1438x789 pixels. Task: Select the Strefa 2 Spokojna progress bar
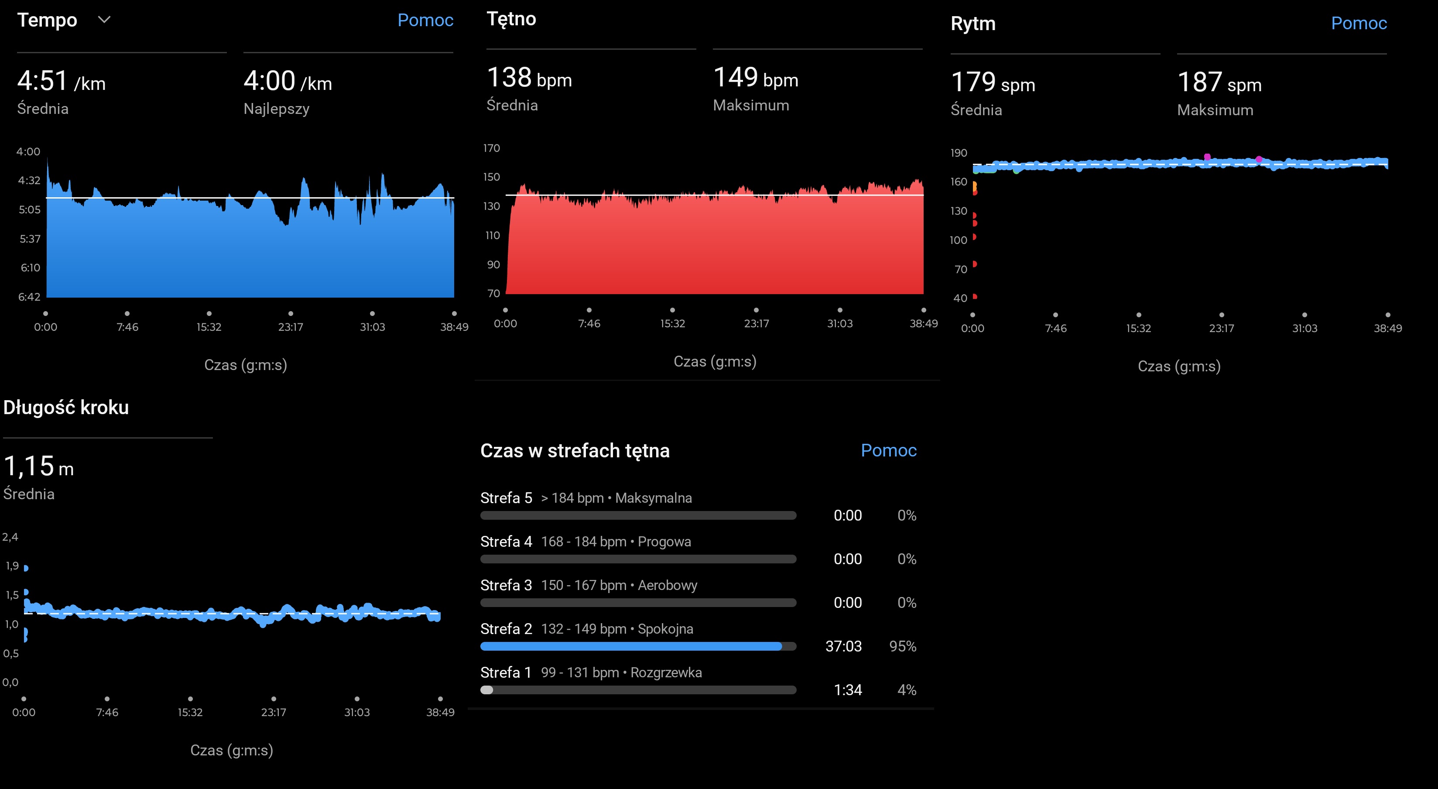click(x=637, y=647)
